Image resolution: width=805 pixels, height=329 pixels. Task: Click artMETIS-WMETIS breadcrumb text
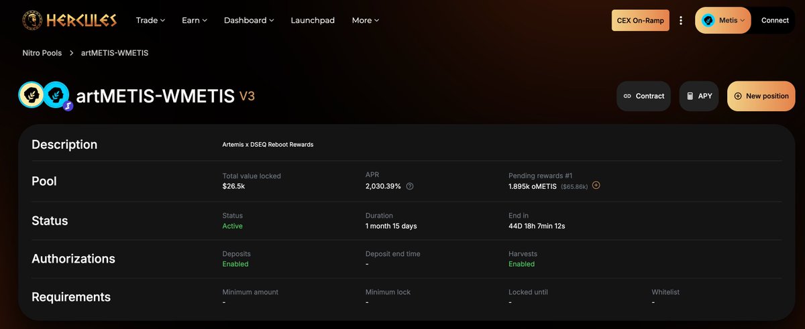[x=115, y=52]
